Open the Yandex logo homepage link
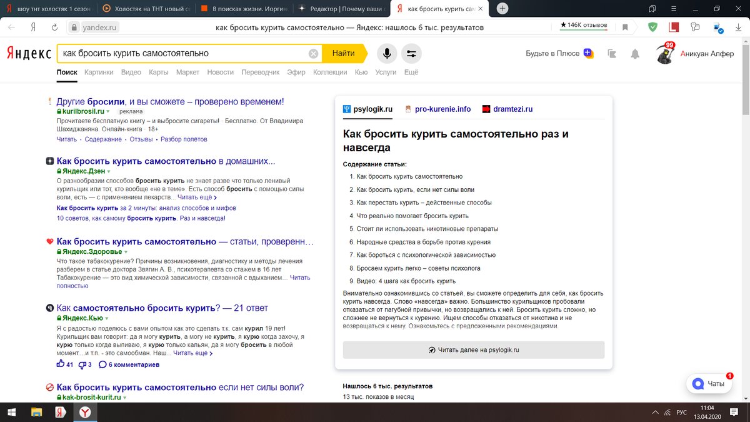The width and height of the screenshot is (750, 422). pos(29,54)
